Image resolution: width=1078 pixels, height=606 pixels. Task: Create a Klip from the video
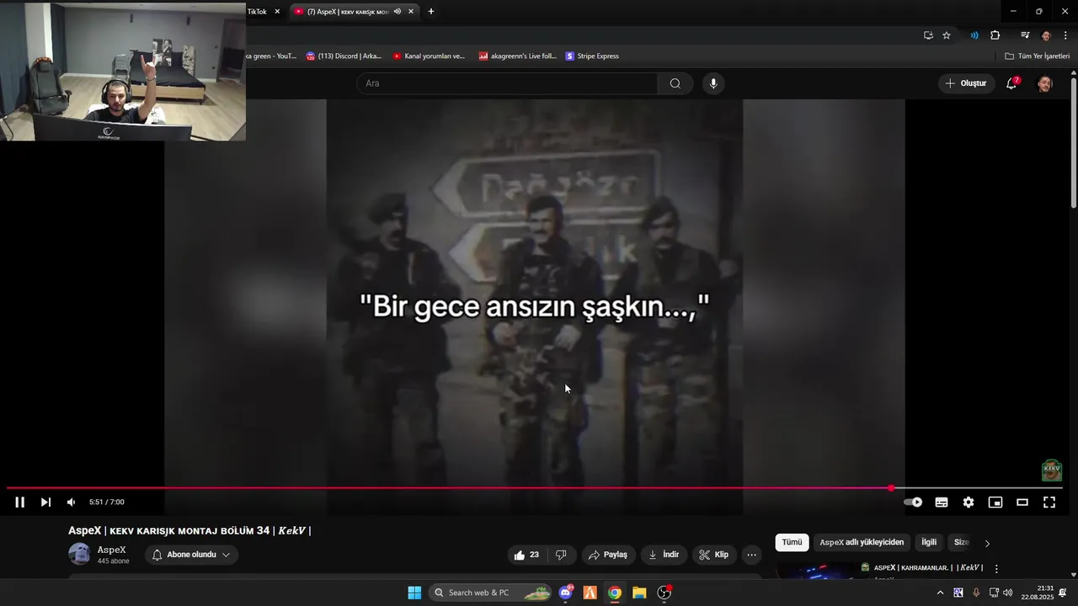coord(714,555)
